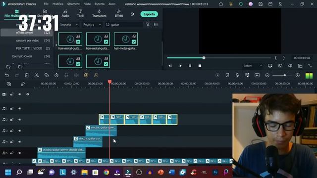Open the Importa dropdown

point(69,24)
